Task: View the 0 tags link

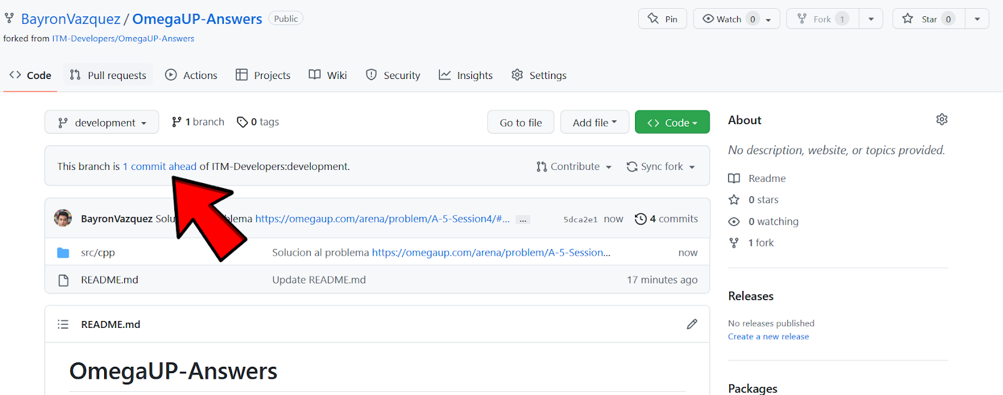Action: (258, 122)
